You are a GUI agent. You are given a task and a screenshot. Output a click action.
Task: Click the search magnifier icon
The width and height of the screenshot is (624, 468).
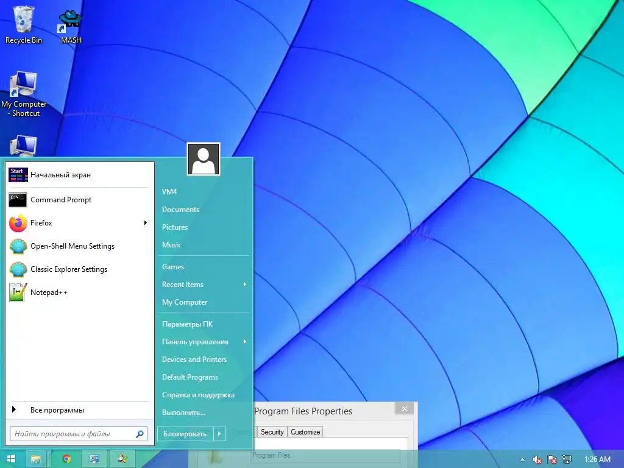point(140,434)
